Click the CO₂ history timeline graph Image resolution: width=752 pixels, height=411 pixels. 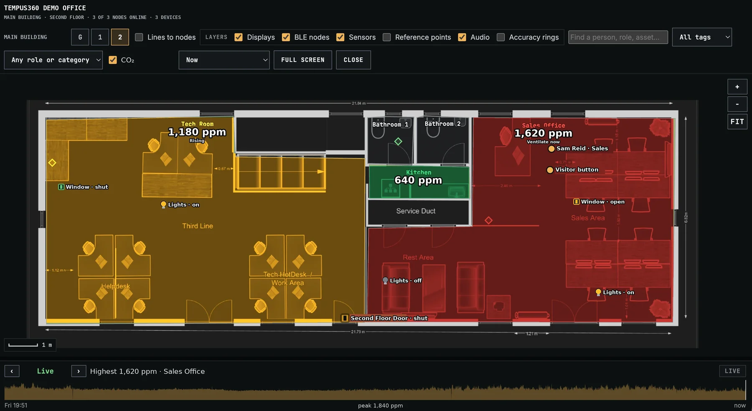[375, 391]
